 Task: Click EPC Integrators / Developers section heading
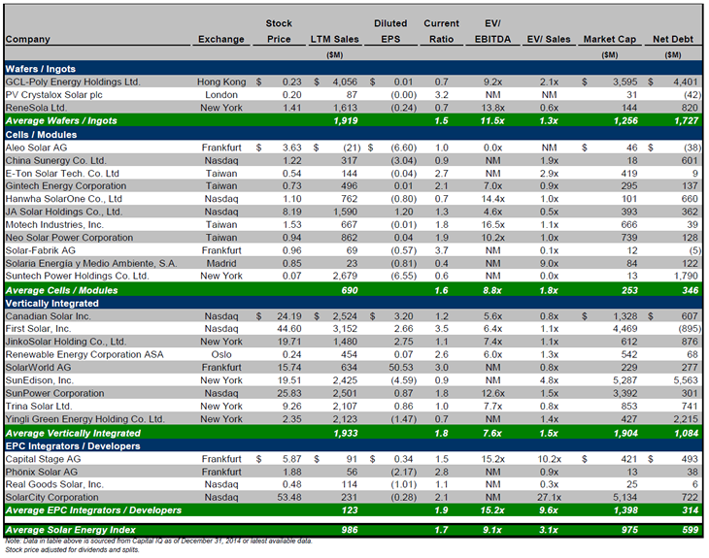pos(73,446)
